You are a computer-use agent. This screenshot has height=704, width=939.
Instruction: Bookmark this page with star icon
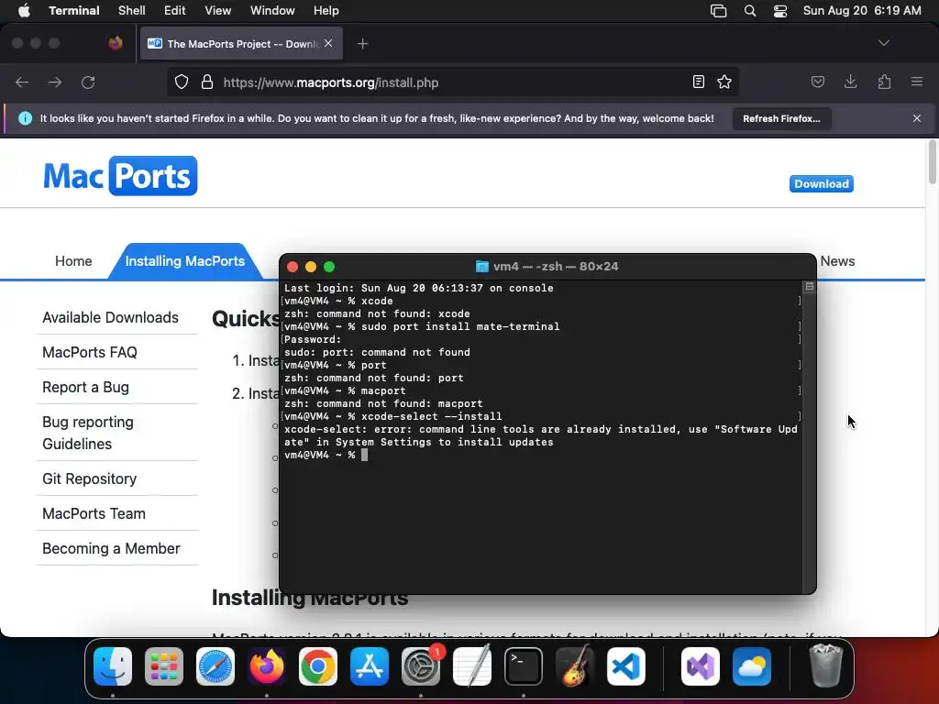(x=724, y=82)
